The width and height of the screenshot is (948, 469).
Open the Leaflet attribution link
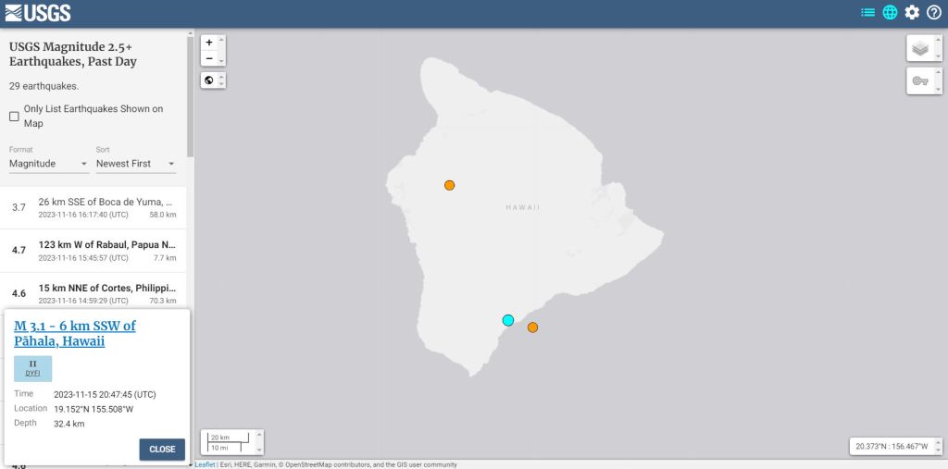click(x=205, y=464)
